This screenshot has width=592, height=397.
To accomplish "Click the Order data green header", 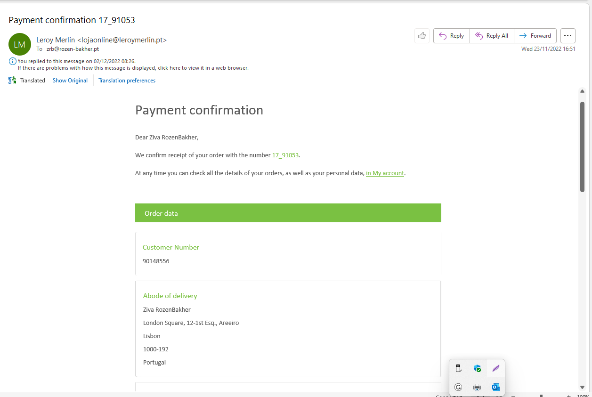I will 288,213.
